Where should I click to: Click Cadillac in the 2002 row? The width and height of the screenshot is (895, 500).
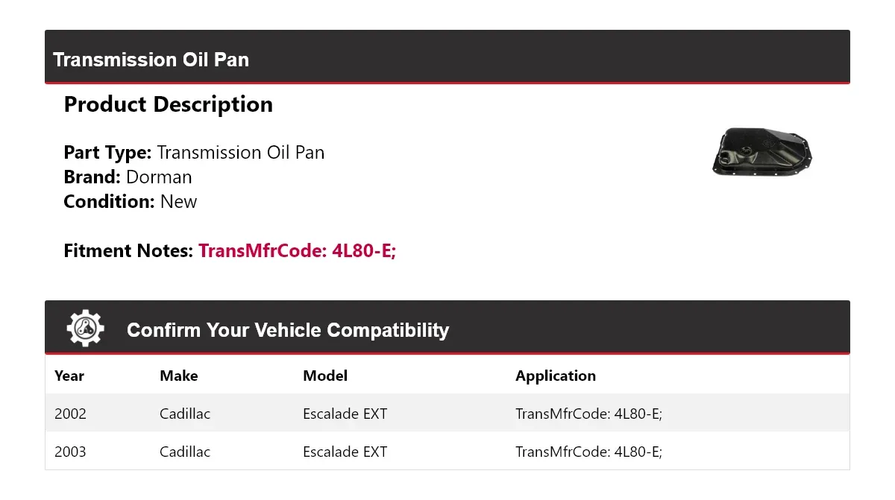pos(185,414)
